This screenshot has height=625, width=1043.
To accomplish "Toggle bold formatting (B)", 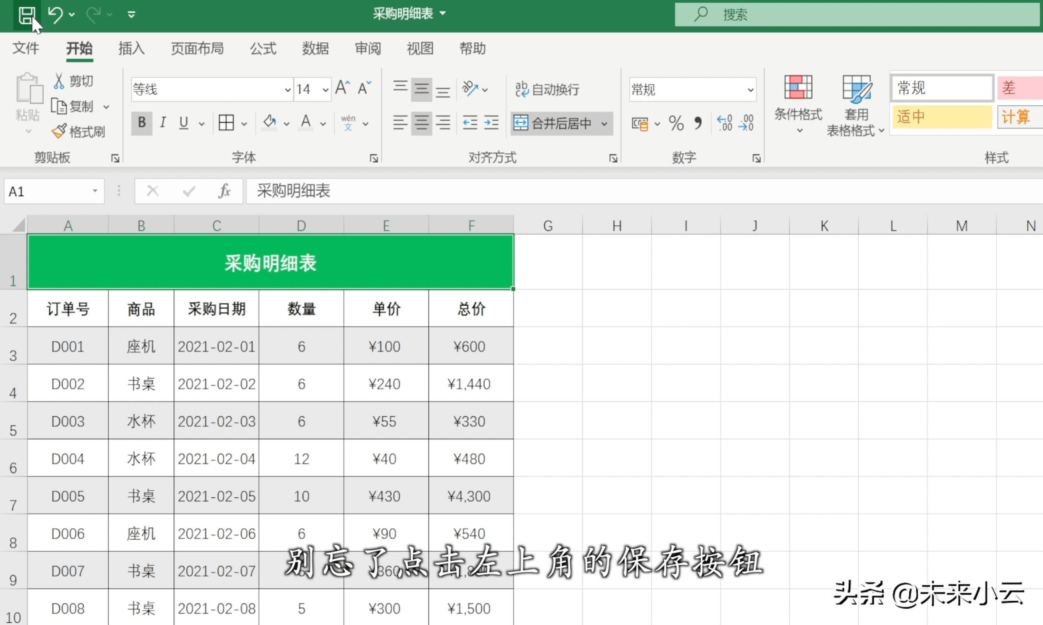I will tap(142, 123).
